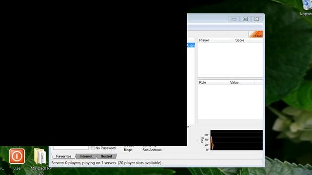
Task: Click the orange SA-MP logo icon
Action: pos(256,34)
